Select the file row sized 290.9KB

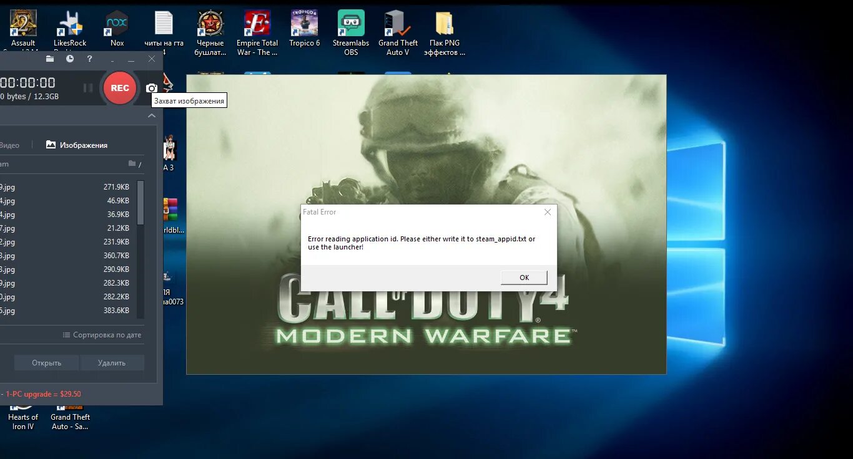pyautogui.click(x=68, y=269)
